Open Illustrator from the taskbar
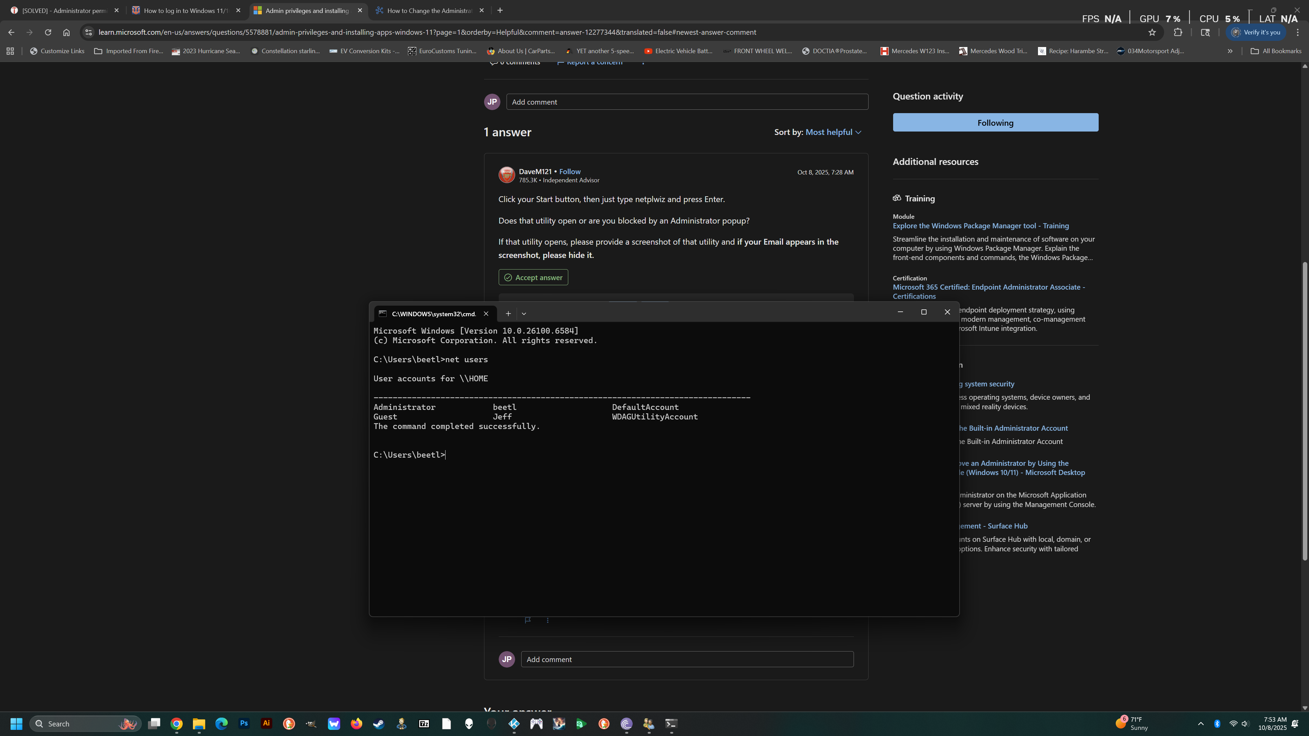This screenshot has width=1309, height=736. (266, 723)
